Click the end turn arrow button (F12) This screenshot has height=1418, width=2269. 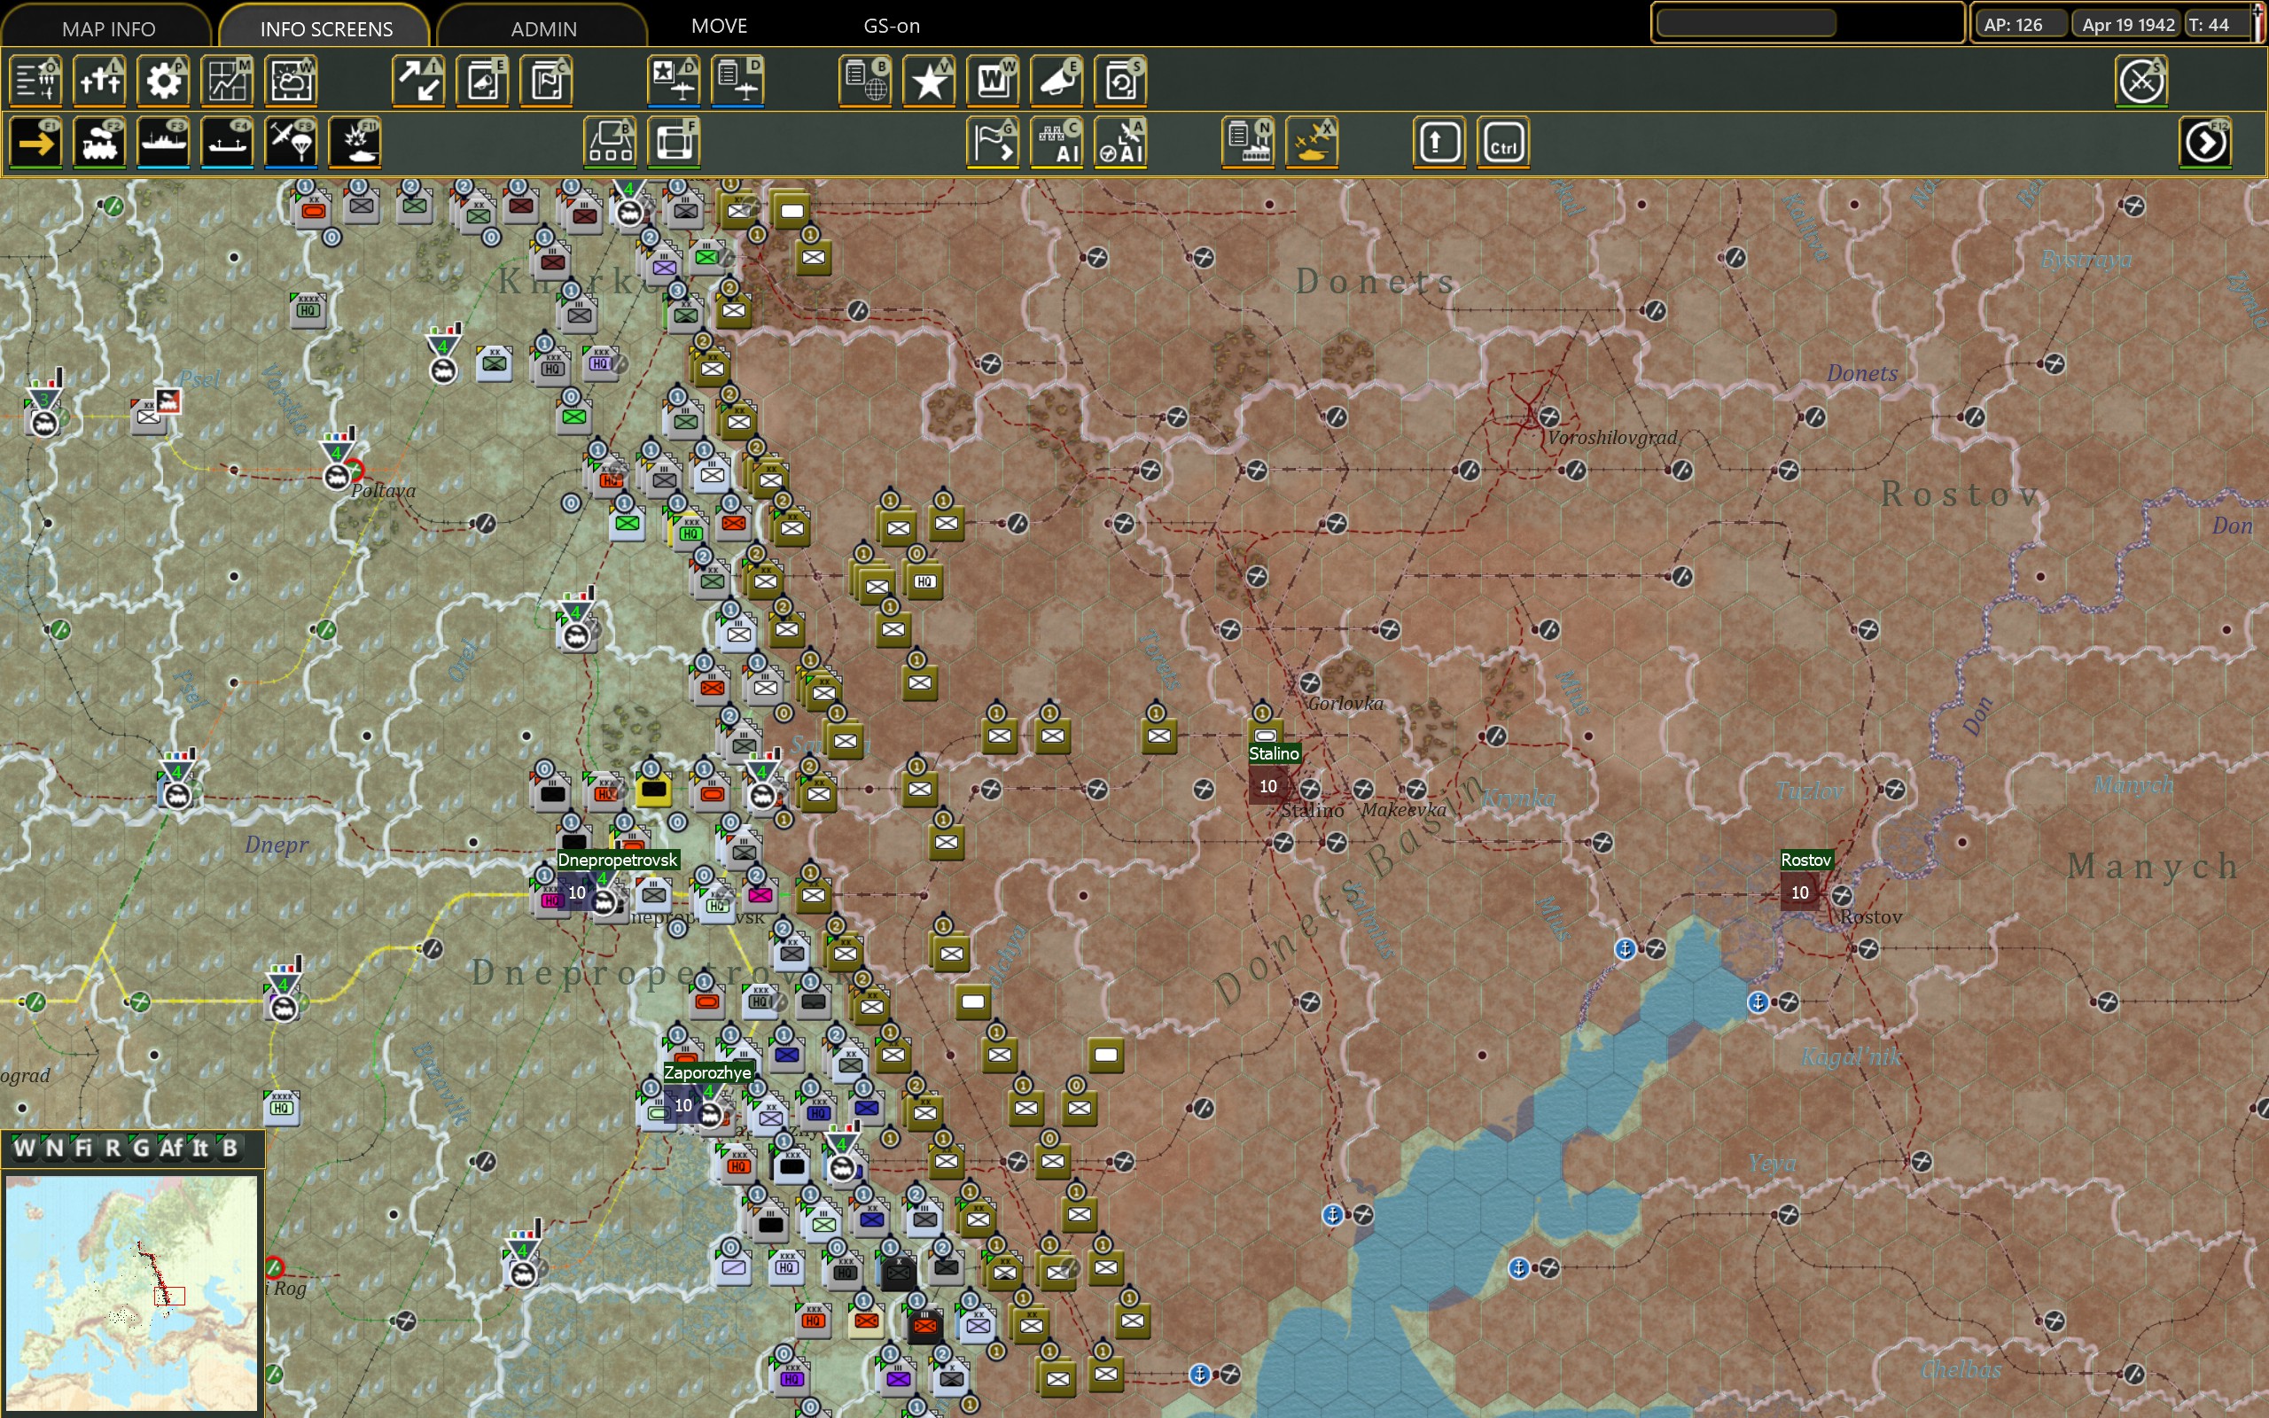pyautogui.click(x=2205, y=144)
